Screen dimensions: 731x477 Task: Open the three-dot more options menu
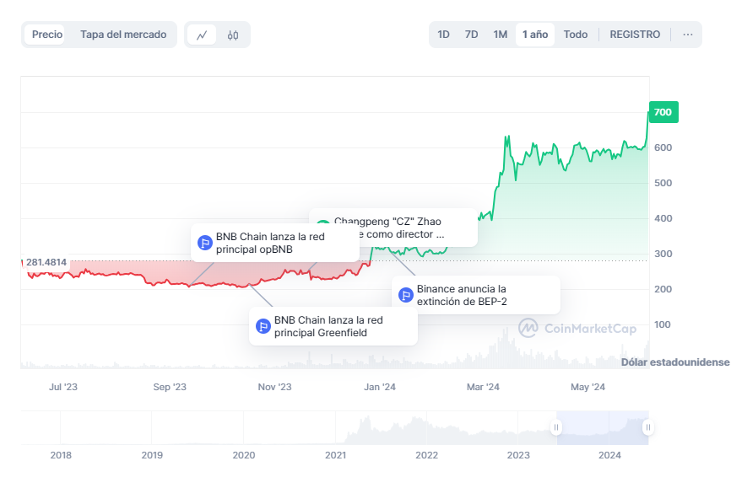point(688,35)
